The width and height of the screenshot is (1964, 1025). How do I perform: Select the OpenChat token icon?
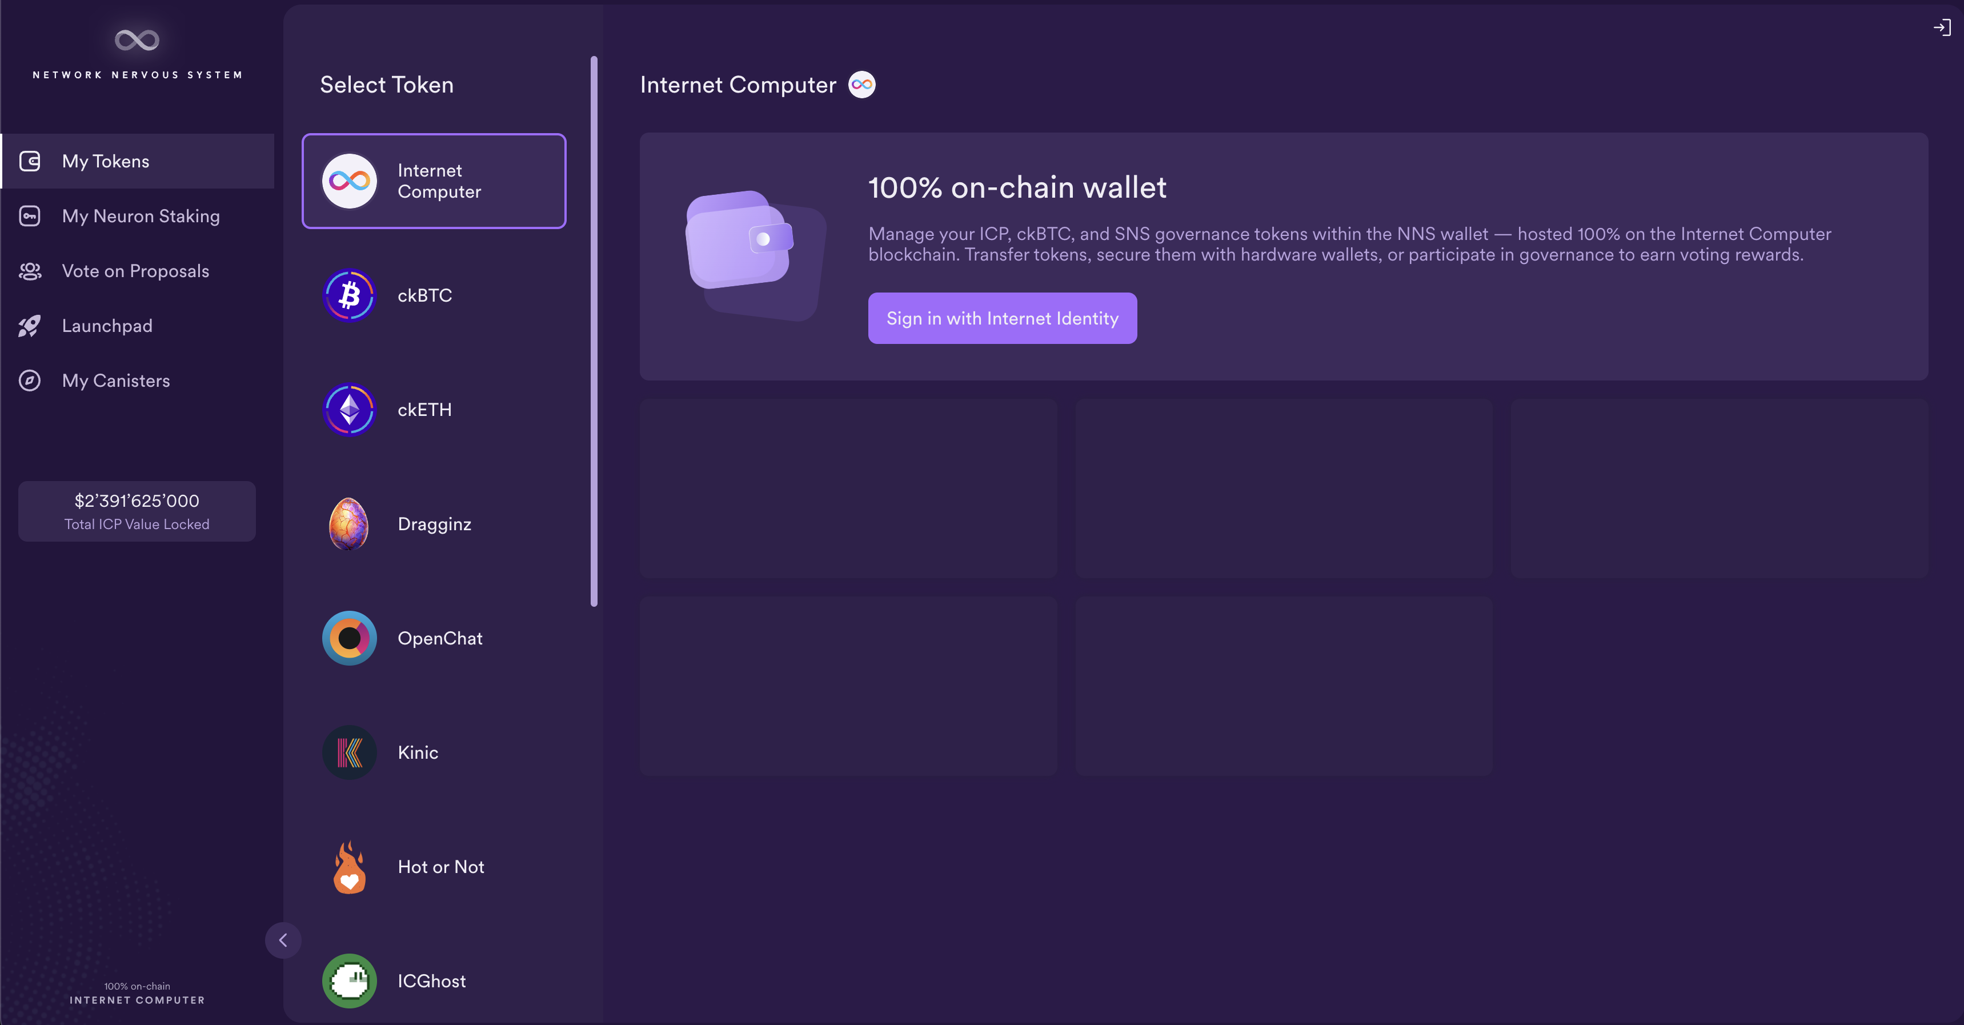pos(351,638)
